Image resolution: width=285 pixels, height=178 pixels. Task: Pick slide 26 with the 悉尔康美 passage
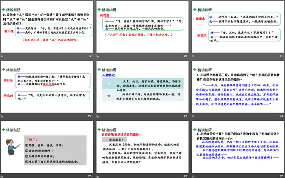[x=142, y=145]
